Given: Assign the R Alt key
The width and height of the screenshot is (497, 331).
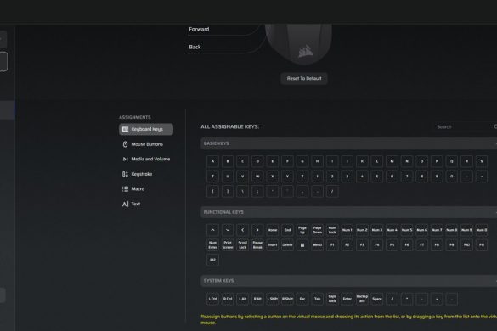Looking at the screenshot, I should click(257, 299).
